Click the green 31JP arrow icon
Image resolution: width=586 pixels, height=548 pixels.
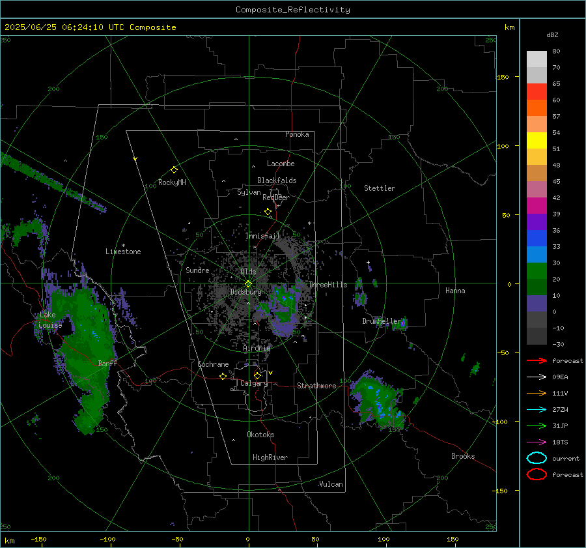(537, 425)
